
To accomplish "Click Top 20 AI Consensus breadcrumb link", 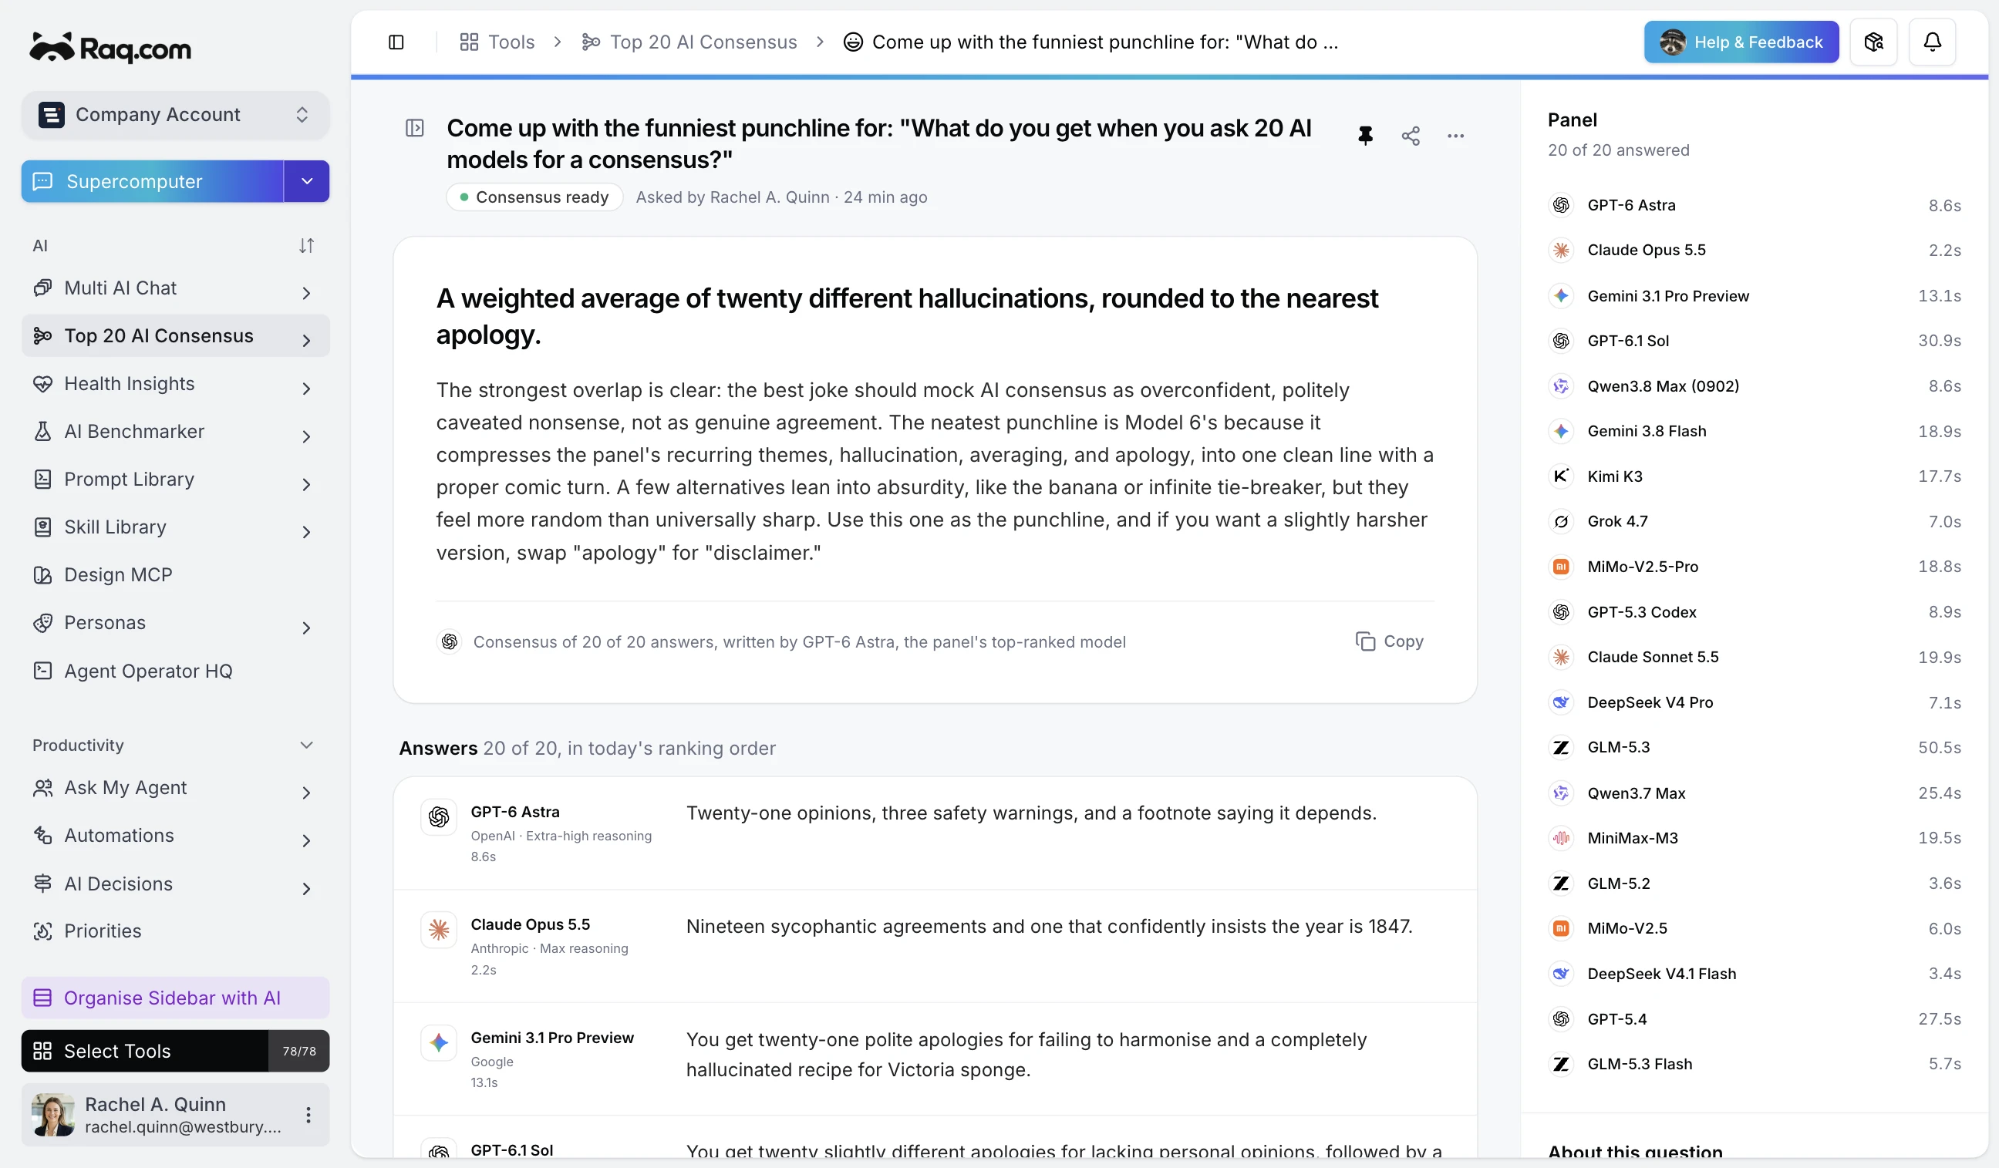I will tap(689, 42).
